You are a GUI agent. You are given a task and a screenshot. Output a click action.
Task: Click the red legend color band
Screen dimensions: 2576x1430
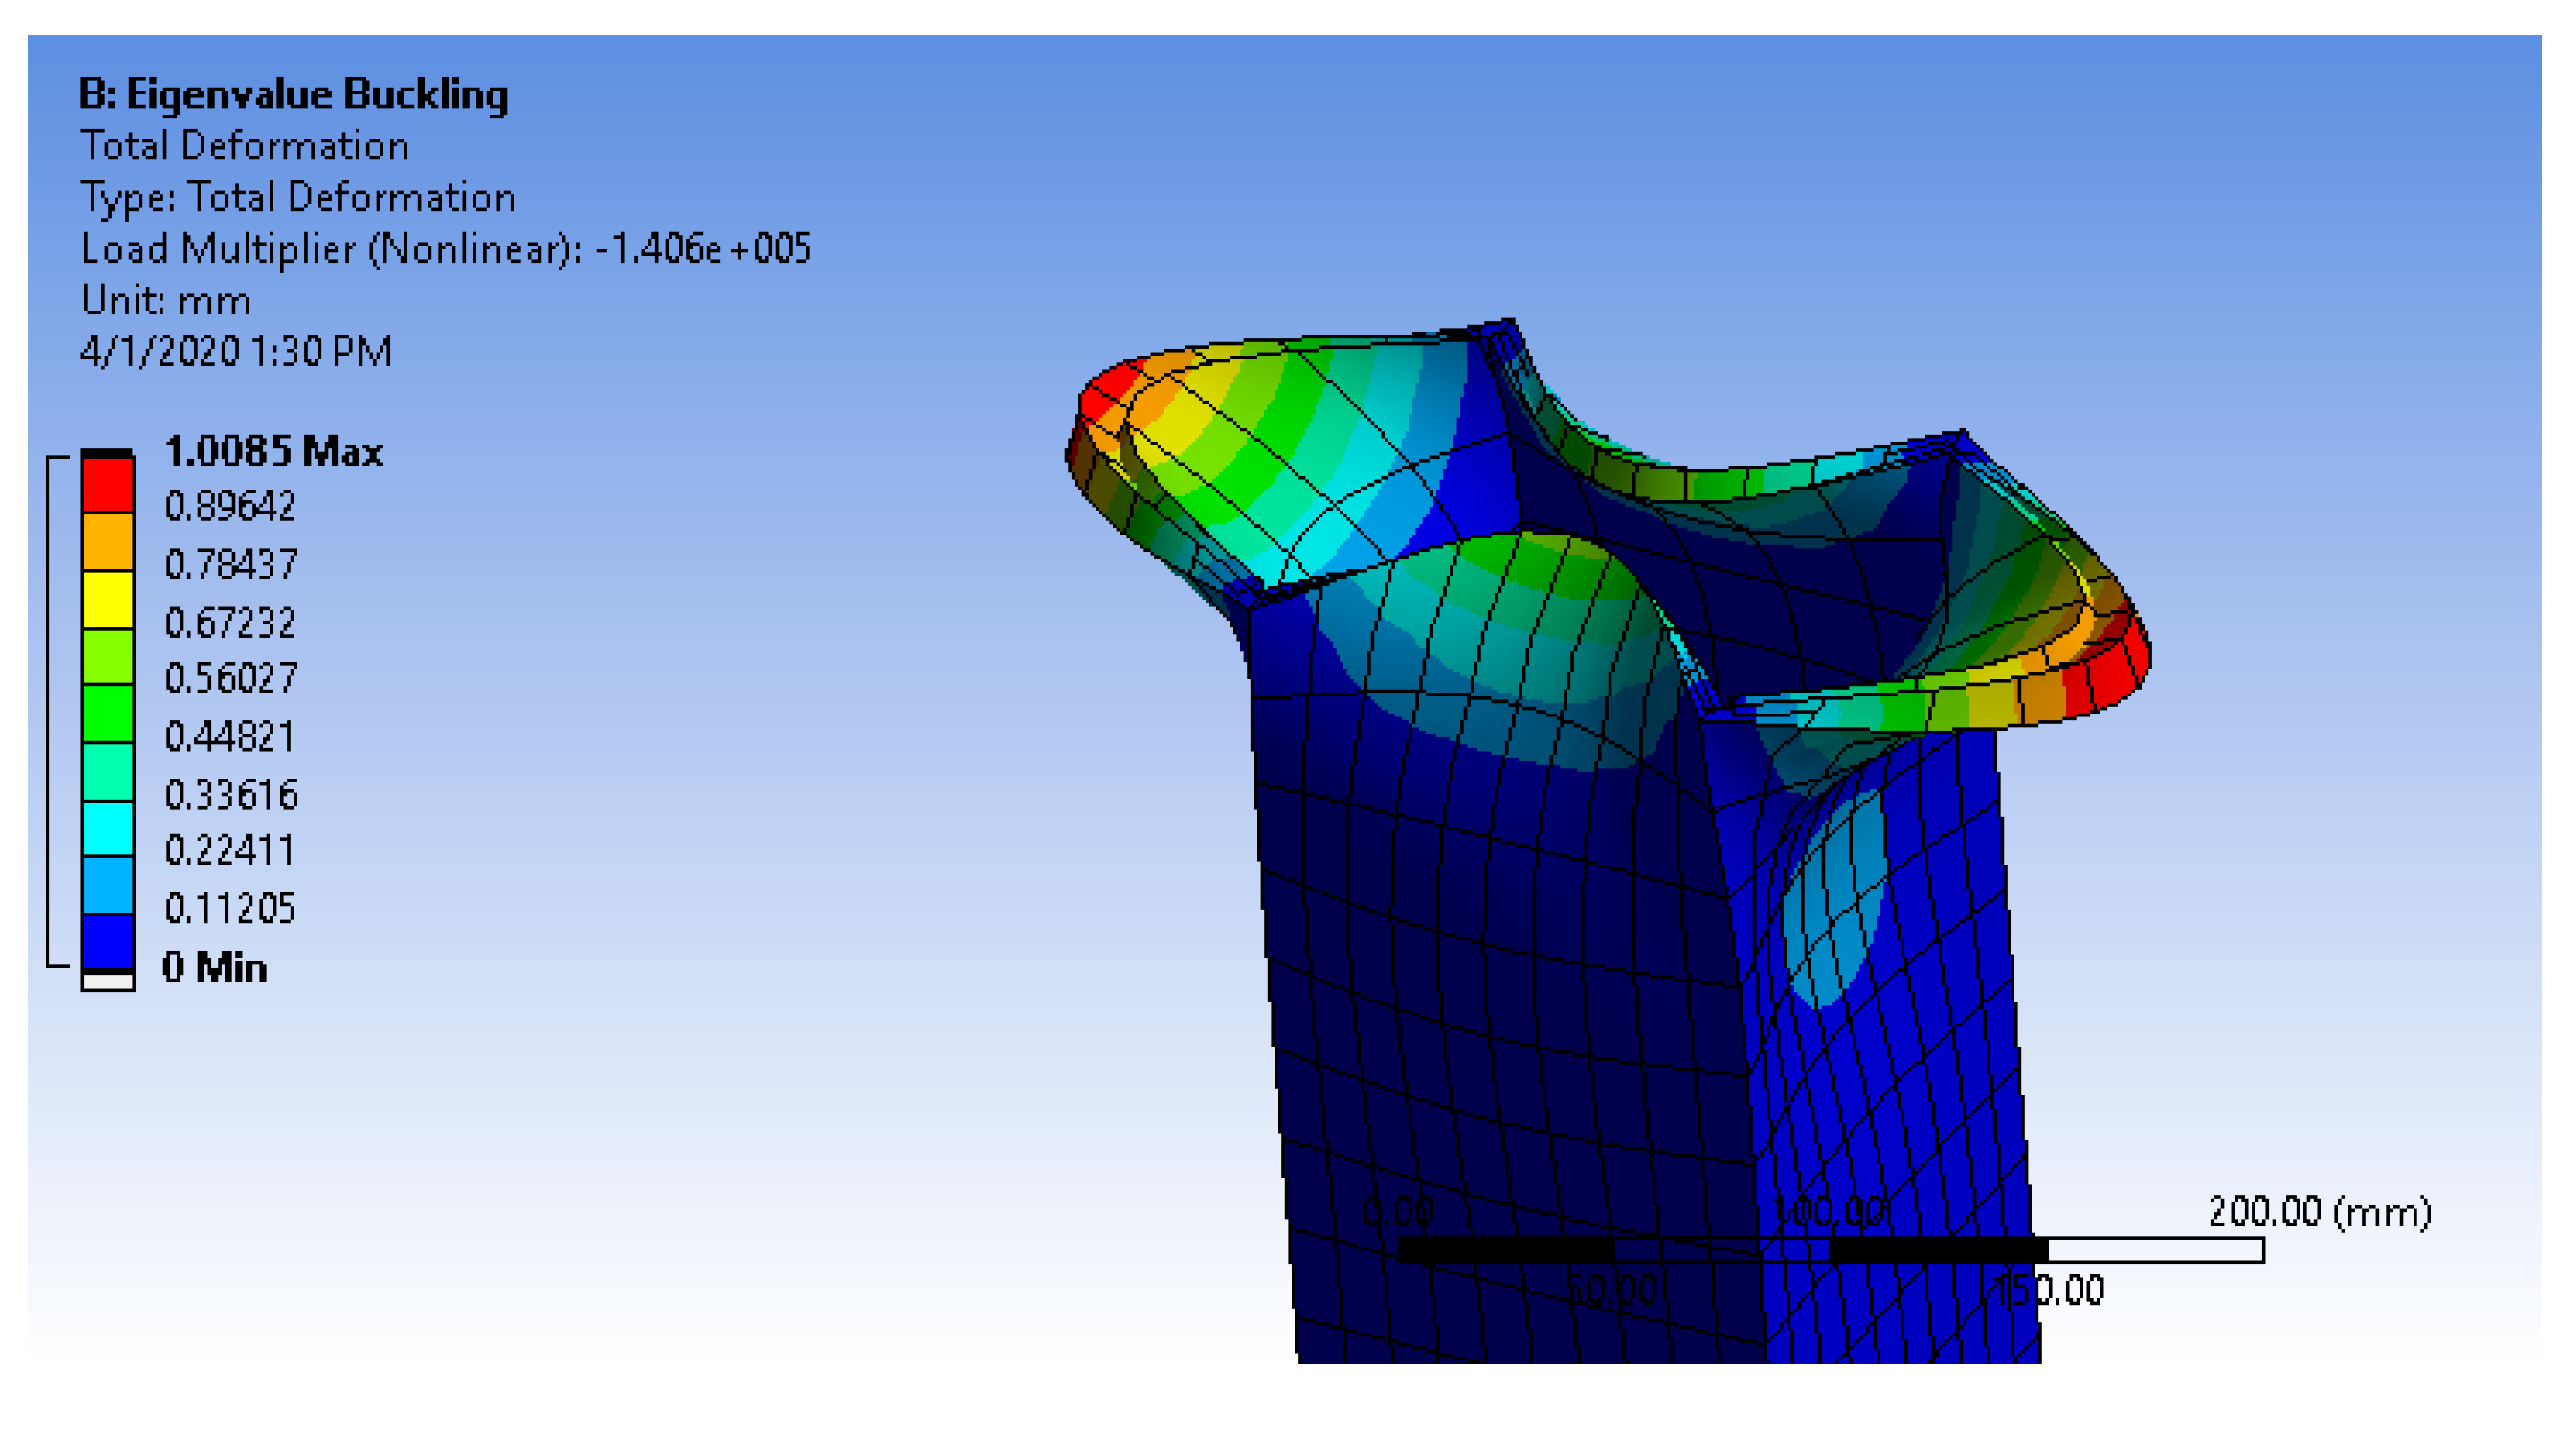pyautogui.click(x=107, y=484)
